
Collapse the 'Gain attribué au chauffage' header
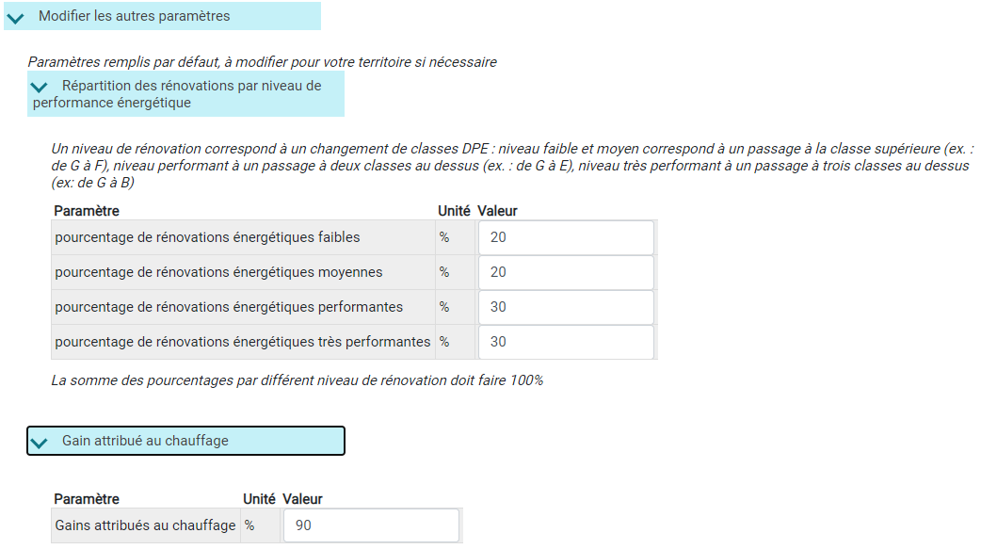(x=185, y=441)
